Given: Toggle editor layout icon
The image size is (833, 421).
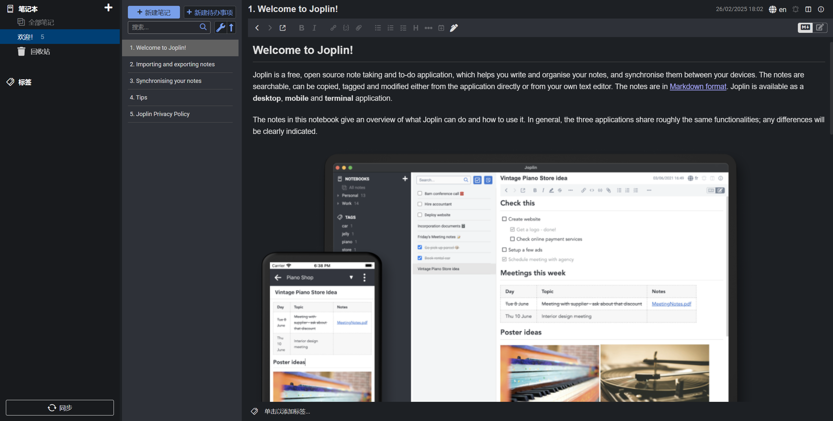Looking at the screenshot, I should pos(808,9).
